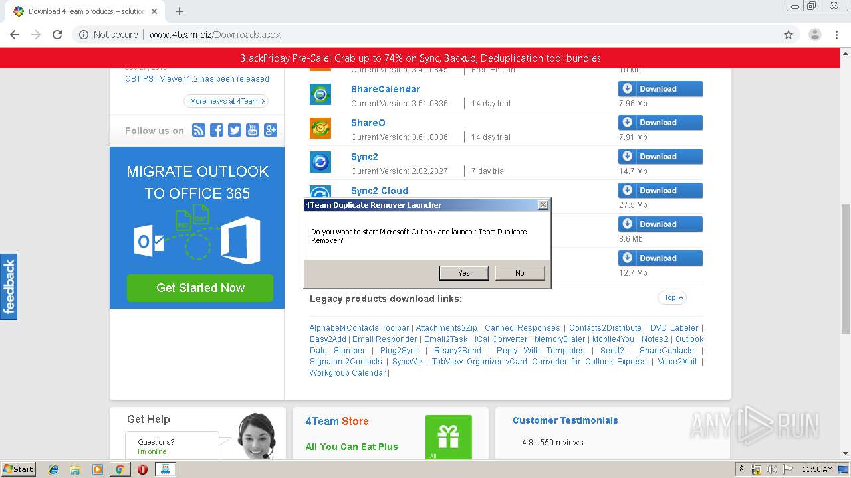
Task: Open Chrome menu (three dots)
Action: coord(836,35)
